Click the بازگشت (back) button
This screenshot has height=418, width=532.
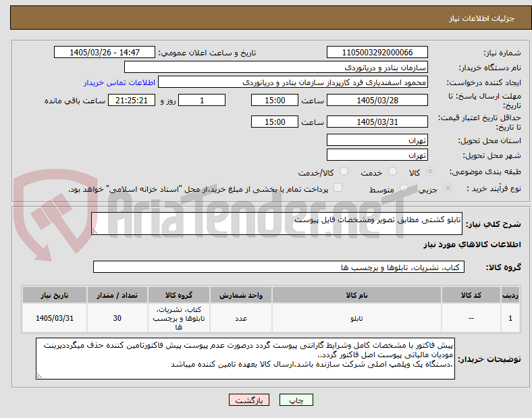tap(249, 400)
